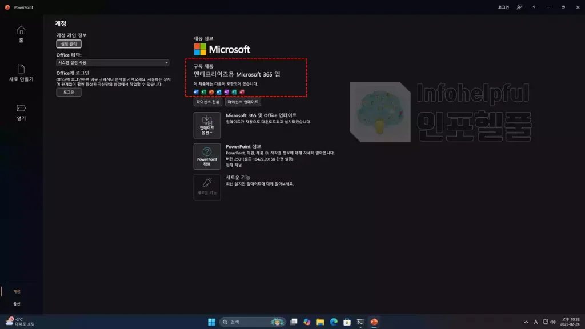Open the PowerPoint 정보 button

point(207,157)
